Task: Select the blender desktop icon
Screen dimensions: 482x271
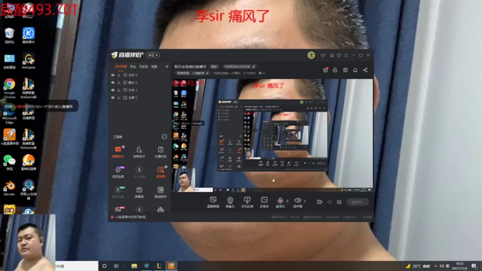Action: click(9, 188)
